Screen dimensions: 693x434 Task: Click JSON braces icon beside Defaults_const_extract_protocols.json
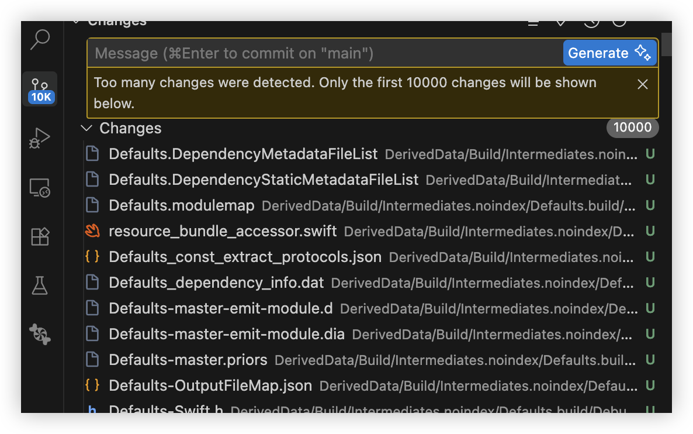coord(92,257)
